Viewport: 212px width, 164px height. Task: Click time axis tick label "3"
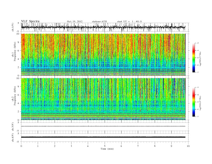[x=71, y=146]
